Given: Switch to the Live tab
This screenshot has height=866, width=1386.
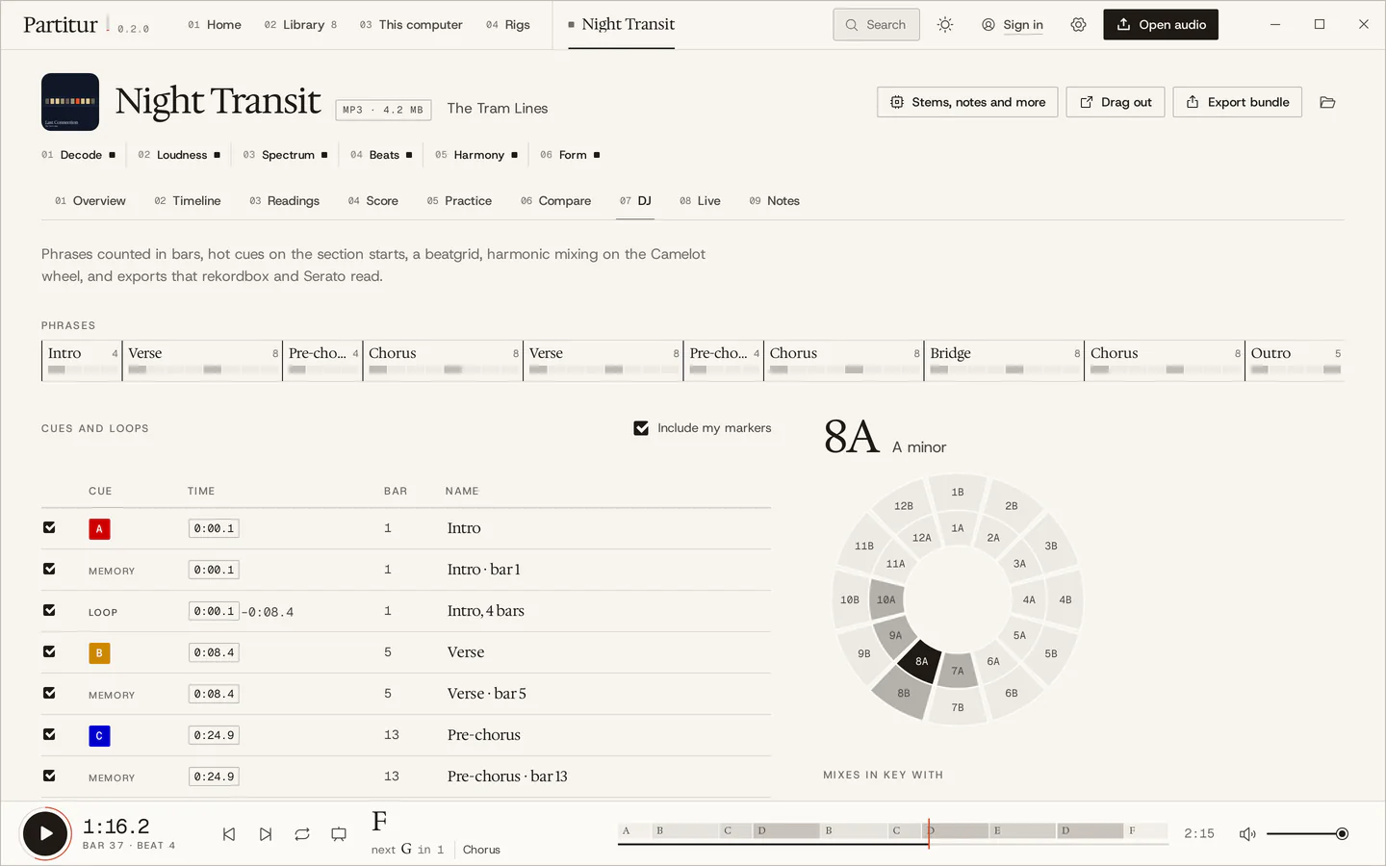Looking at the screenshot, I should tap(700, 201).
